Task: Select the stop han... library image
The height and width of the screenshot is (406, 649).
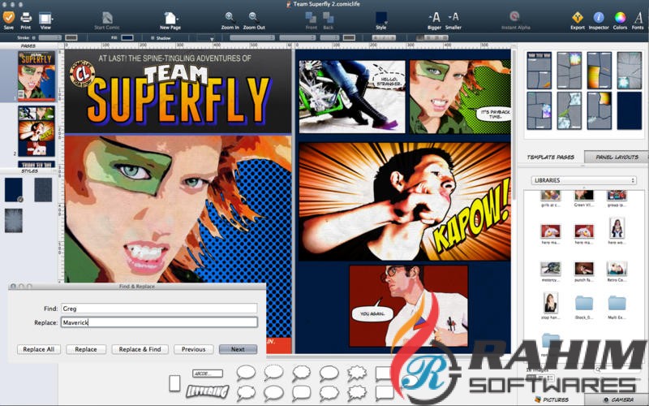Action: (550, 302)
